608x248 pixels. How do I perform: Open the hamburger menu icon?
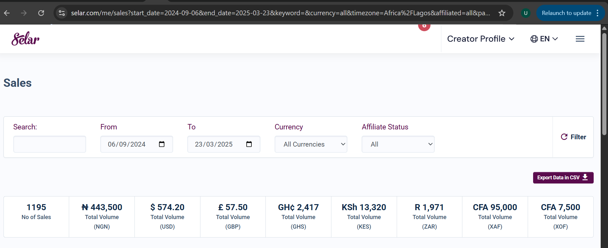coord(580,39)
